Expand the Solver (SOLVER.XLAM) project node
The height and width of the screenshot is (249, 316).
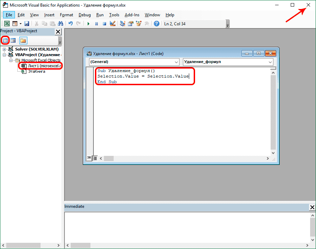4,49
